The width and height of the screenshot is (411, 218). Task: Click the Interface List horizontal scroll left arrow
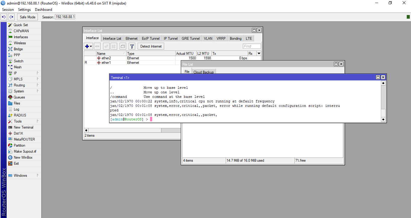click(x=86, y=130)
